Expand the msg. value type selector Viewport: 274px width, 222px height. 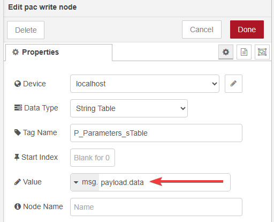pos(85,182)
